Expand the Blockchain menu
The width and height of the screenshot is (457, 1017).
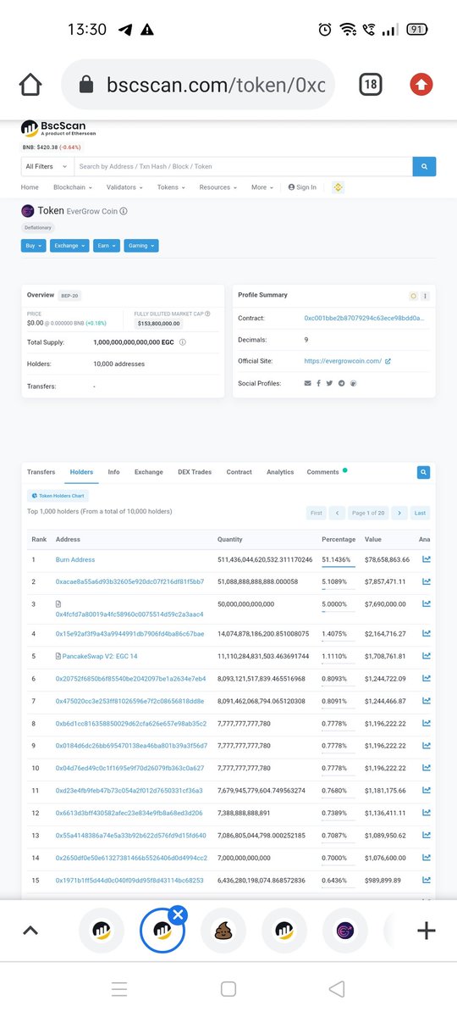pos(72,187)
